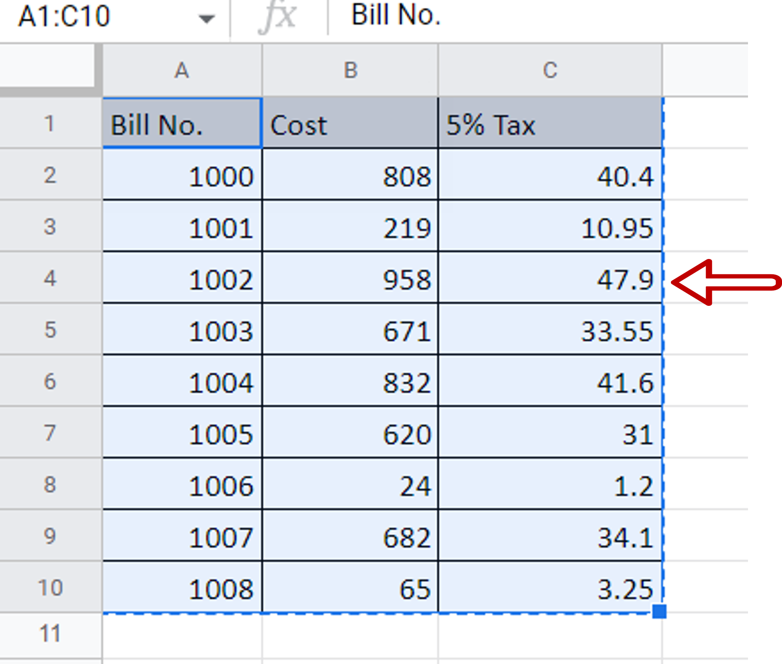Image resolution: width=782 pixels, height=664 pixels.
Task: Select tax cell 47.9
Action: coord(550,278)
